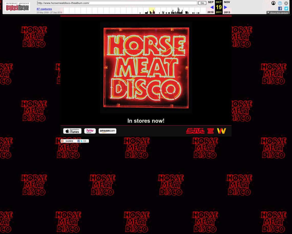Click the Horse Meat Disco neon album cover
Image resolution: width=292 pixels, height=234 pixels.
click(x=146, y=68)
